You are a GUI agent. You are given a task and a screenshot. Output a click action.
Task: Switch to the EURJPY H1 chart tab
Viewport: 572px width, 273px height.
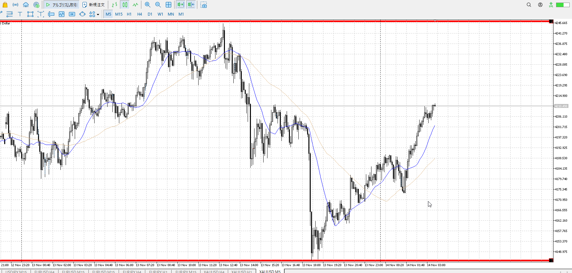click(x=158, y=271)
